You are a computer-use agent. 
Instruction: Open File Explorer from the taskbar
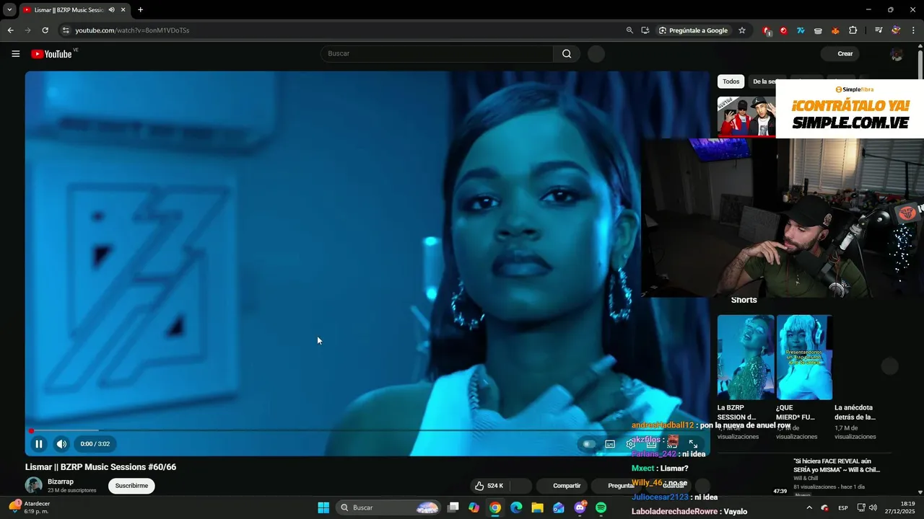tap(537, 507)
